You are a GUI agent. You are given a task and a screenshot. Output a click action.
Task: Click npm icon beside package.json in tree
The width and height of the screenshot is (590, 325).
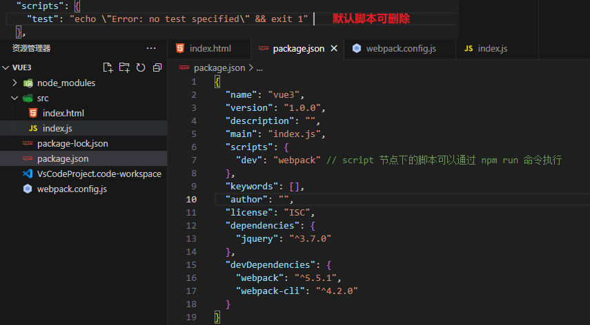(x=28, y=158)
